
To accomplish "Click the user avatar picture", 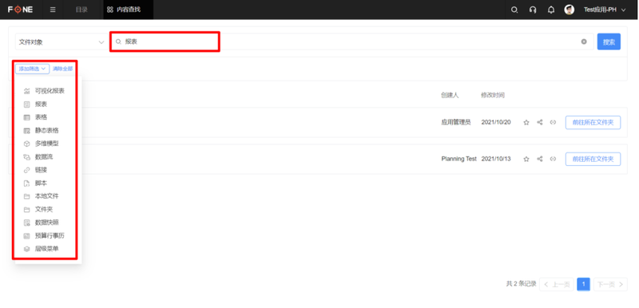I will pos(570,10).
